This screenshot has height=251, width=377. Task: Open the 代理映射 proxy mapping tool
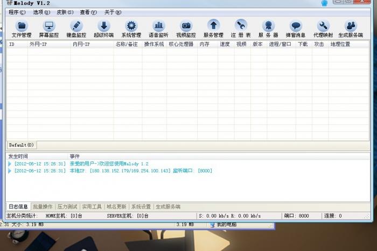[323, 29]
